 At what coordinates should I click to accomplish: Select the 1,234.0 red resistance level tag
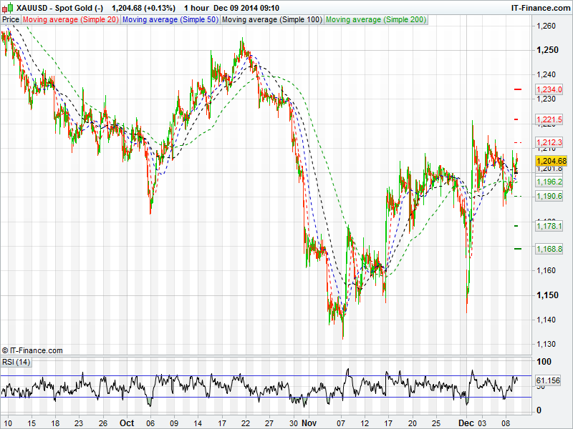[x=549, y=89]
